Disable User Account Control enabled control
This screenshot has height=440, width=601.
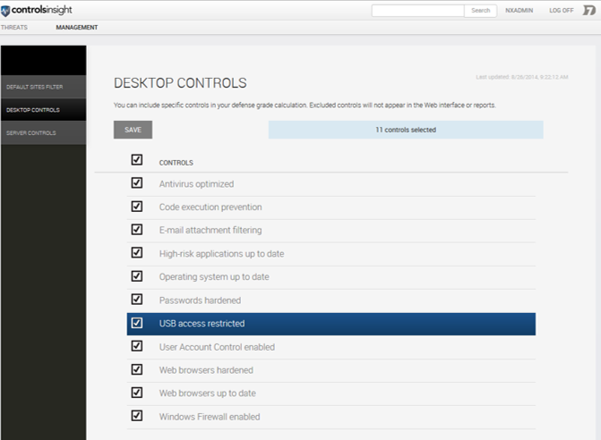(x=137, y=346)
